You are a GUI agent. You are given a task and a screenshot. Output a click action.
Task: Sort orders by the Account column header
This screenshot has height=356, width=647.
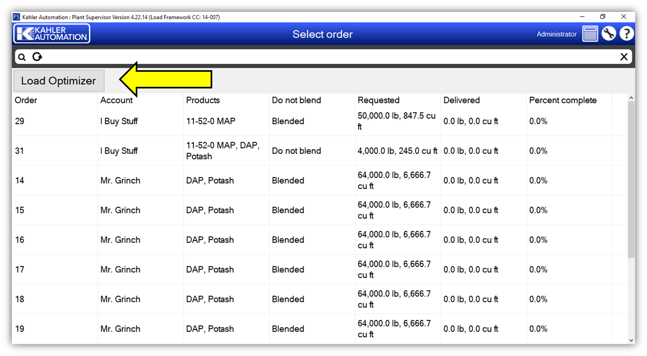click(116, 100)
